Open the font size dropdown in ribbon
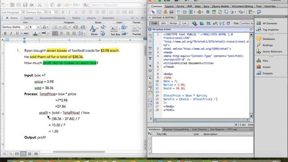288x162 pixels. 38,27
